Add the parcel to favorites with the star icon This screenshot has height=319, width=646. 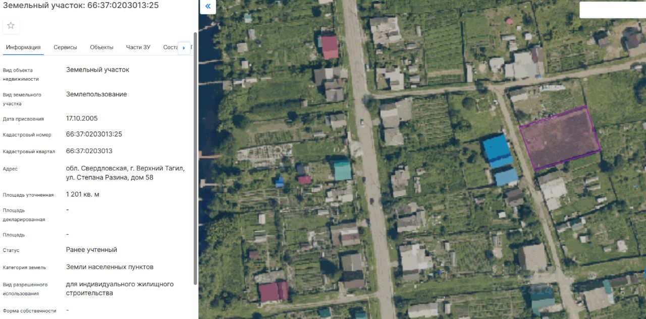pos(11,26)
